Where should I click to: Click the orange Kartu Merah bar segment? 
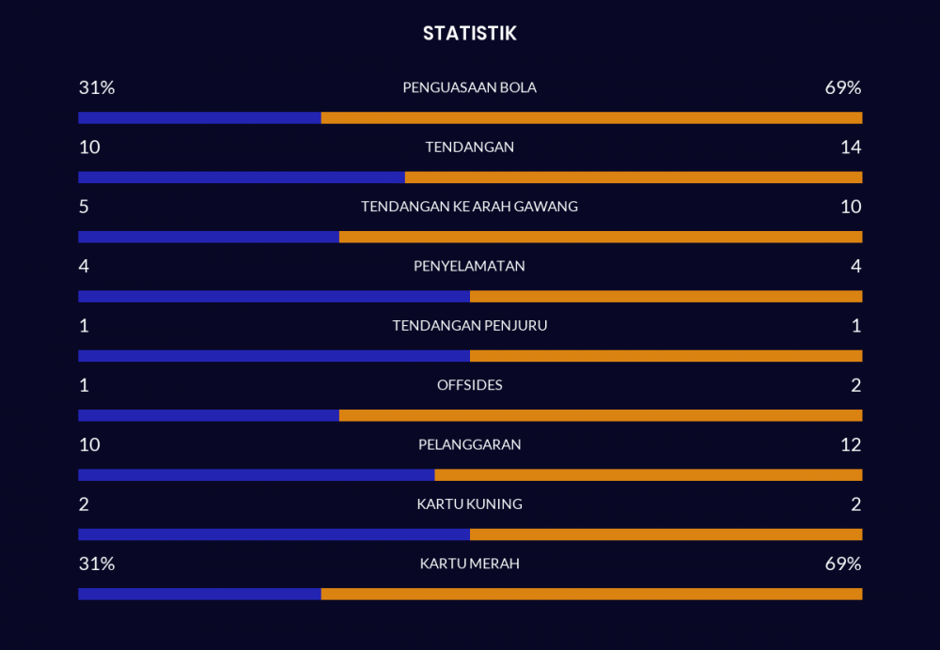(x=591, y=594)
